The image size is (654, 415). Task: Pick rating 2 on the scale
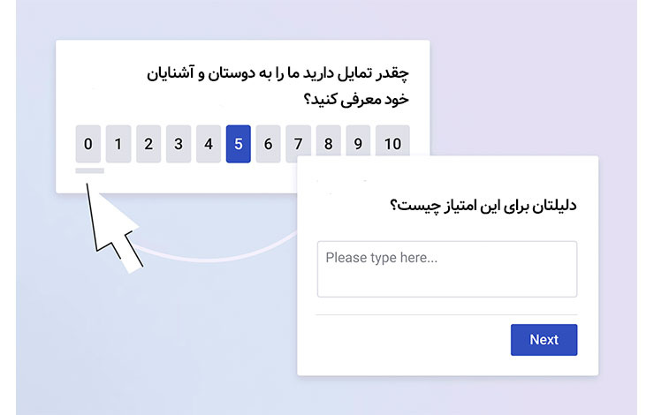coord(148,144)
